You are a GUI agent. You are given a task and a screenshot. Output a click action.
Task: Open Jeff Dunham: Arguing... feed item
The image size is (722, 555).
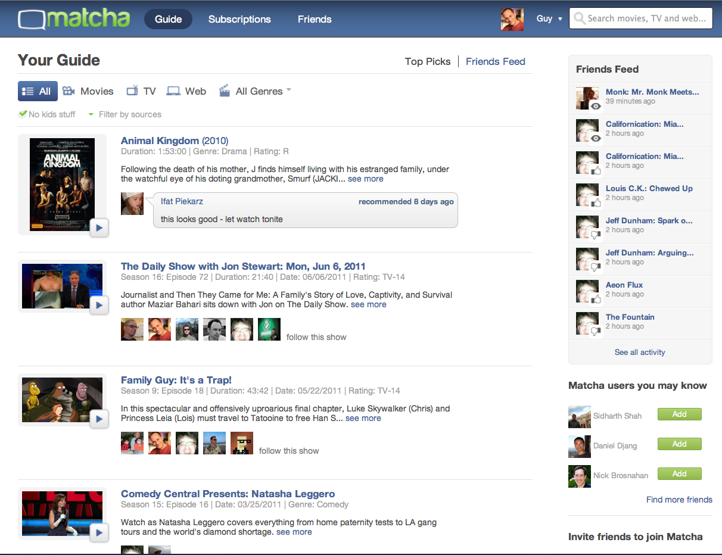click(650, 252)
